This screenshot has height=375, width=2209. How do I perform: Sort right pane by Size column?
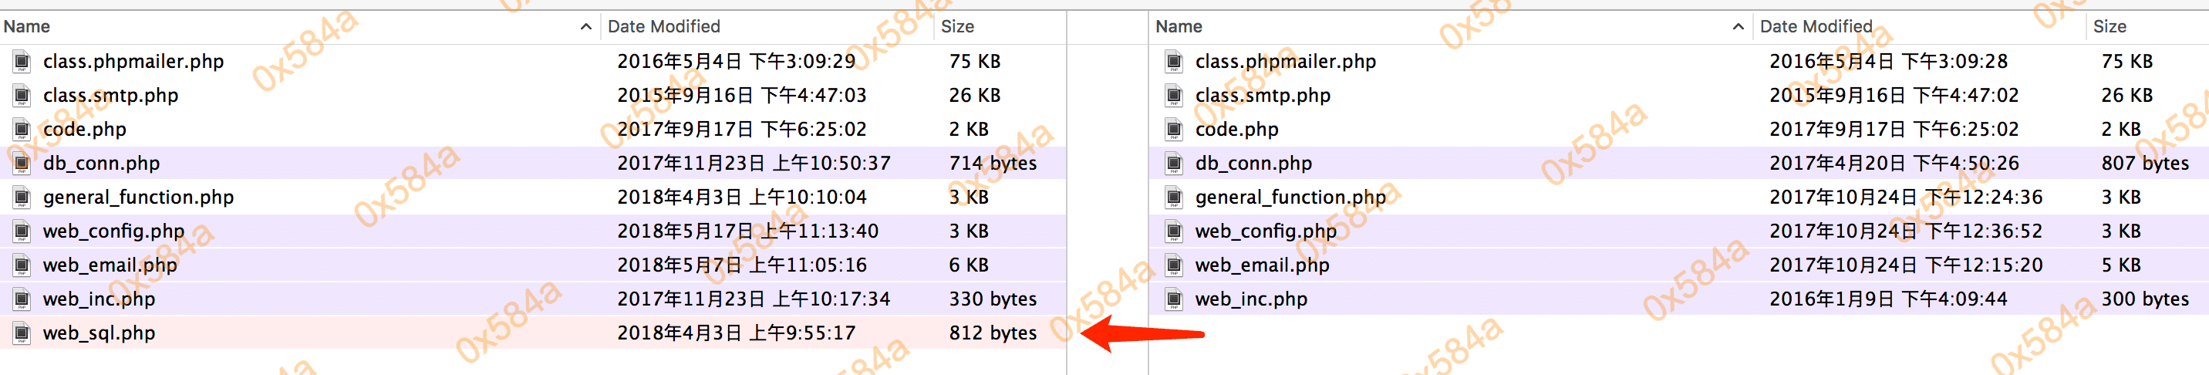coord(2109,26)
